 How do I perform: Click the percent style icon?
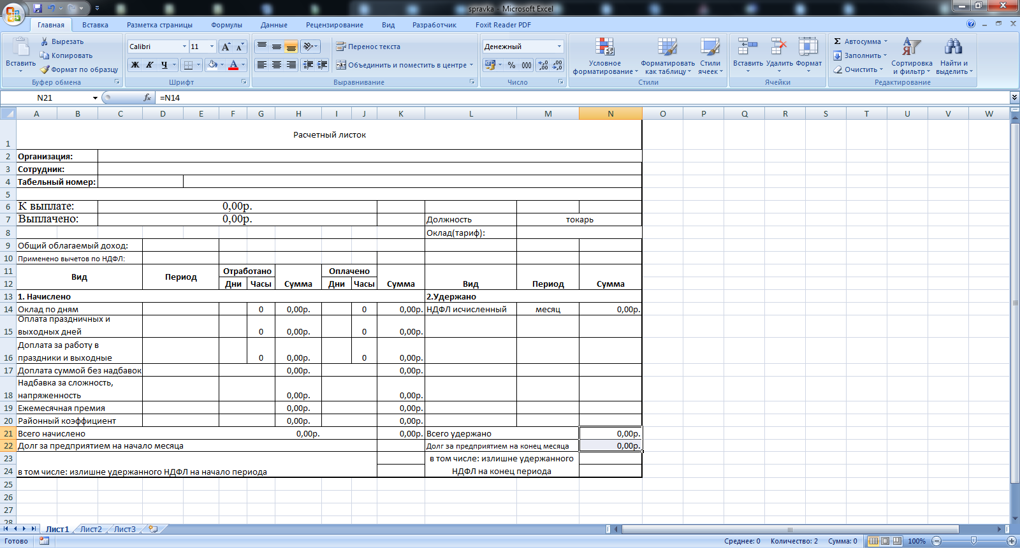click(511, 65)
